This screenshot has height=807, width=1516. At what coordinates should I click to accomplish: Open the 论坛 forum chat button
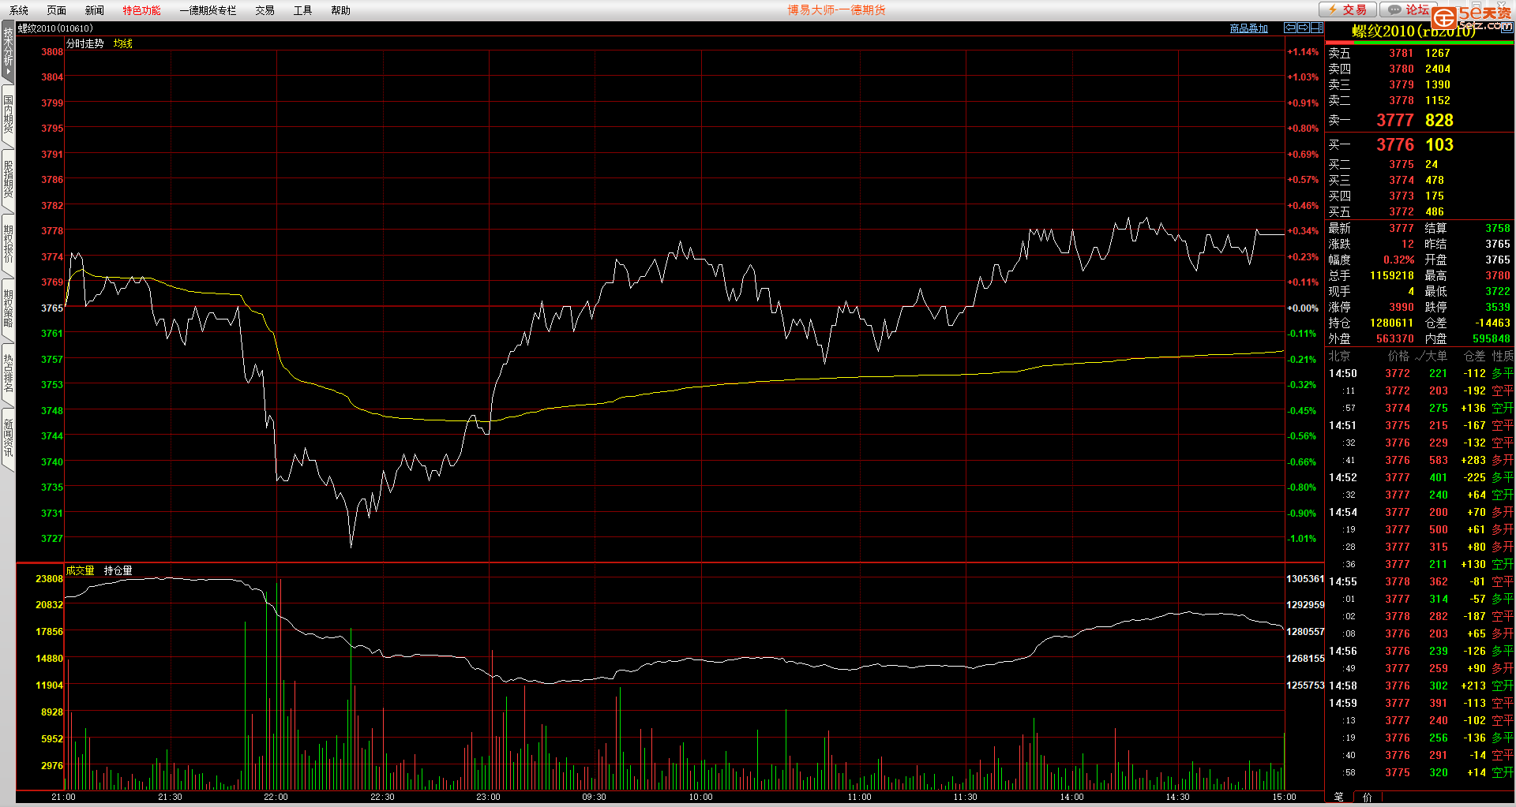click(1410, 9)
